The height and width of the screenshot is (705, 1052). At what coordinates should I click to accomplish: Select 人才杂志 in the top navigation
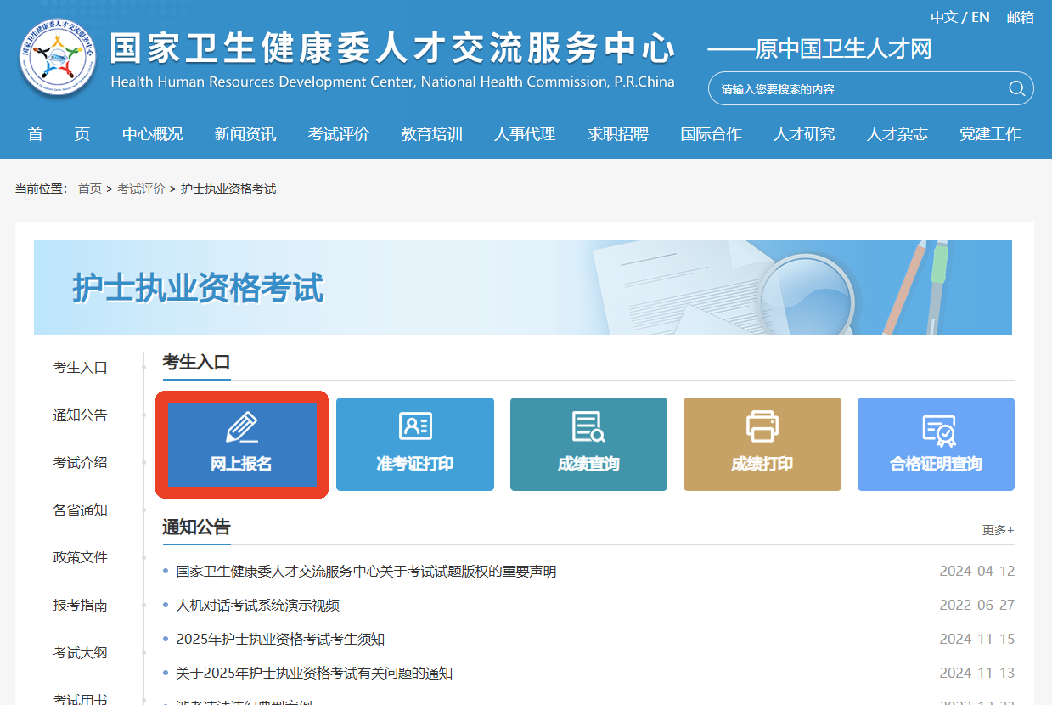897,134
